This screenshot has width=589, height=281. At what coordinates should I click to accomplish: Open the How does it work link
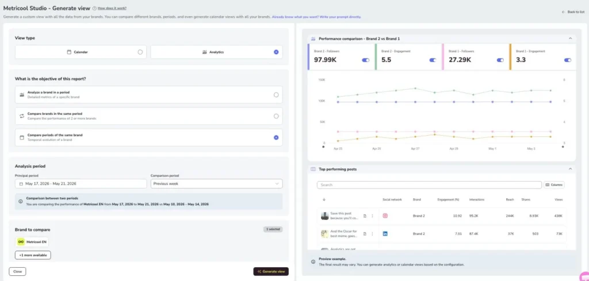point(112,8)
